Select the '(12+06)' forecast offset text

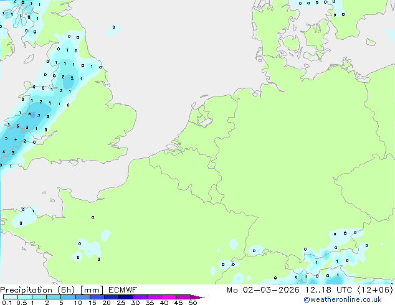coord(375,290)
